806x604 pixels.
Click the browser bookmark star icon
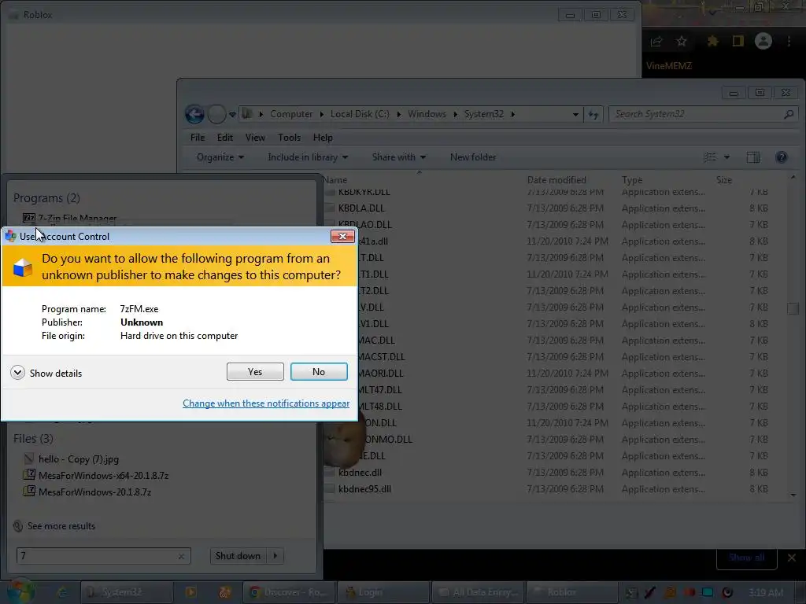pyautogui.click(x=682, y=41)
